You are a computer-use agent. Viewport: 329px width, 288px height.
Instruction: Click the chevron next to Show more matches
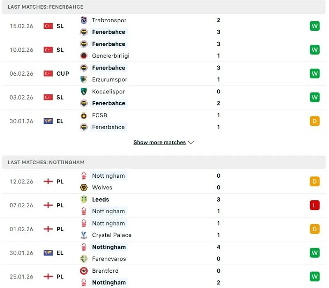tap(190, 142)
